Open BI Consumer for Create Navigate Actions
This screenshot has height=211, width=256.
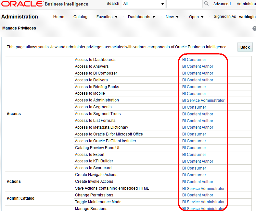click(194, 175)
